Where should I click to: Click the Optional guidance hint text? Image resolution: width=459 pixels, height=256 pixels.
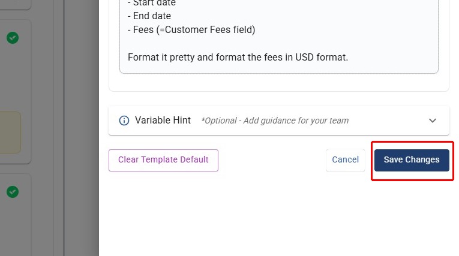tap(274, 121)
